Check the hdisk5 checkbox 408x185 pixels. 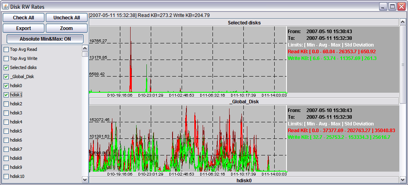[x=6, y=131]
